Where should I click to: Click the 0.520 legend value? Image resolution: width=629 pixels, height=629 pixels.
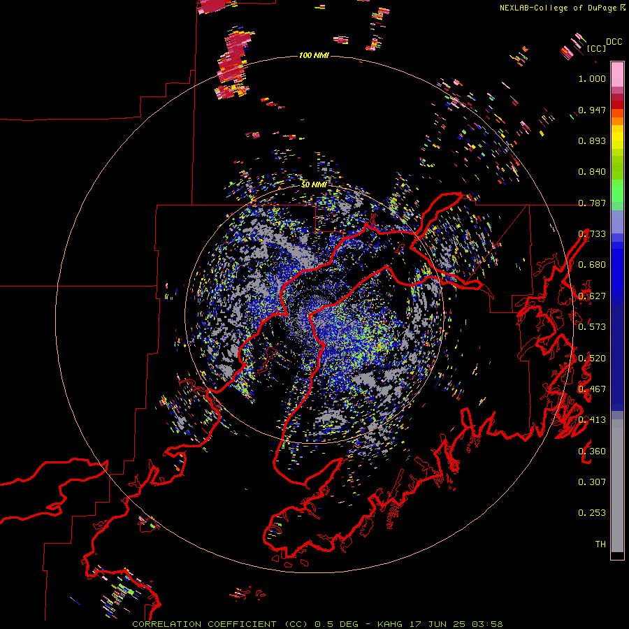pos(592,359)
